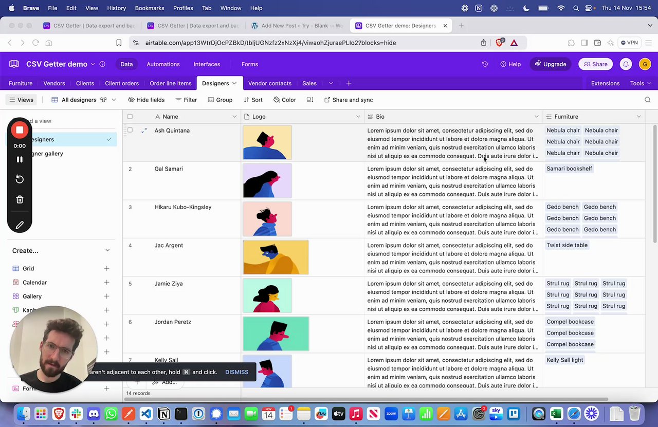Open the account avatar labeled G
658x427 pixels.
point(645,64)
